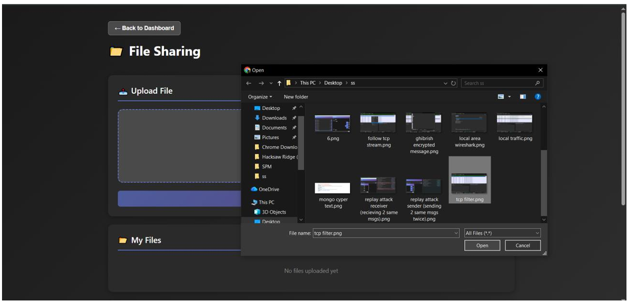The image size is (630, 305).
Task: Select the mongo cyper text.png thumbnail
Action: 332,189
